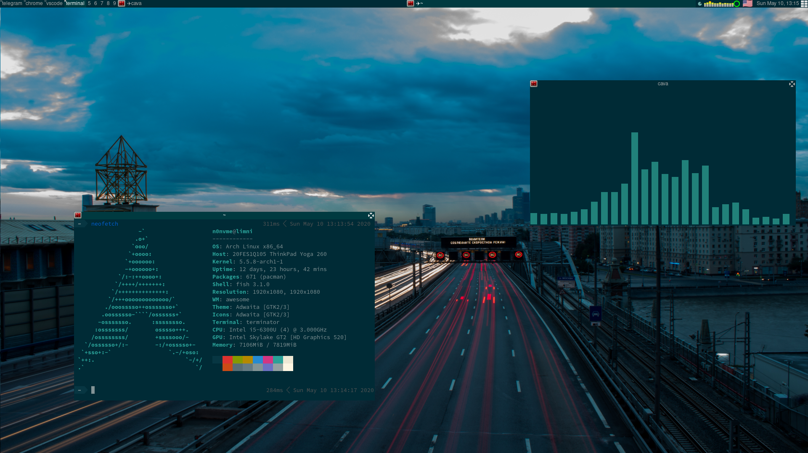
Task: Click the CPU: Intel i5-6300U line
Action: pyautogui.click(x=269, y=330)
